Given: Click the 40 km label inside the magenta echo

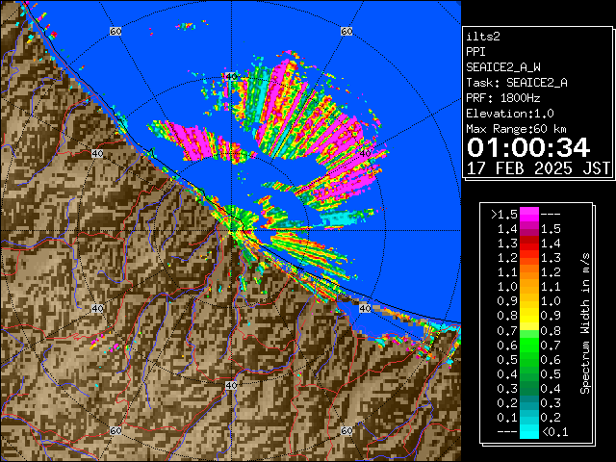Looking at the screenshot, I should pos(365,154).
